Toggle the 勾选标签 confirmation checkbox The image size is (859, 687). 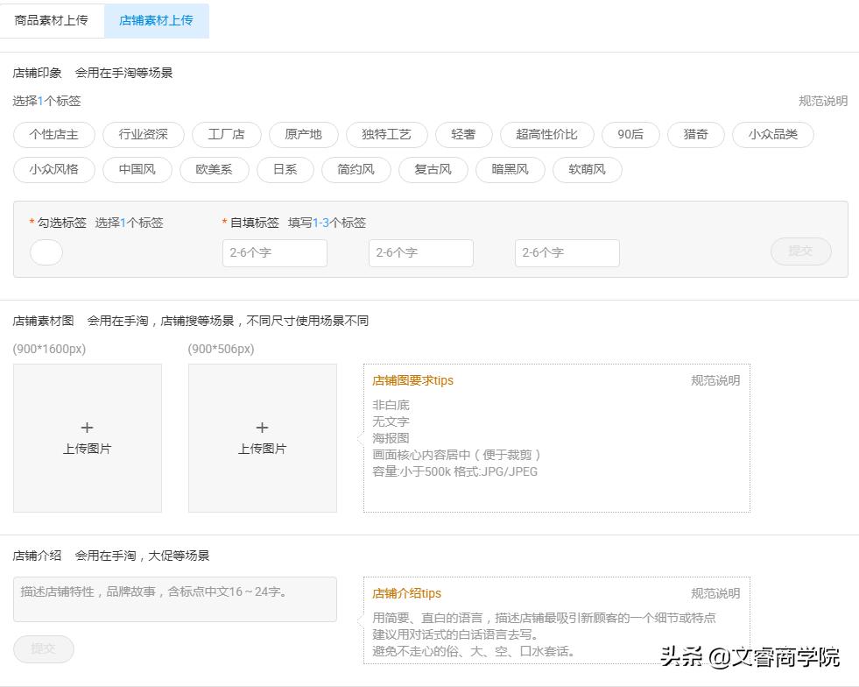pos(46,252)
